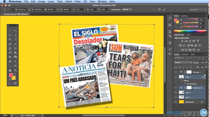This screenshot has height=117, width=209.
Task: Select the Pen tool
Action: pos(10,61)
